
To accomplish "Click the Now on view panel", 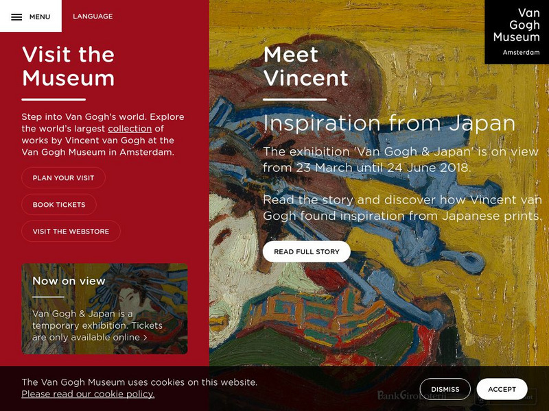I will tap(106, 308).
